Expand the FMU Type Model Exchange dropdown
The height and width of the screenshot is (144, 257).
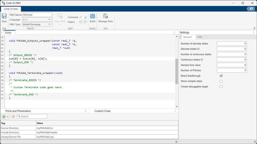(x=37, y=24)
